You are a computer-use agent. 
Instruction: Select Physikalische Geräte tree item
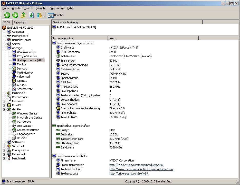(30, 118)
